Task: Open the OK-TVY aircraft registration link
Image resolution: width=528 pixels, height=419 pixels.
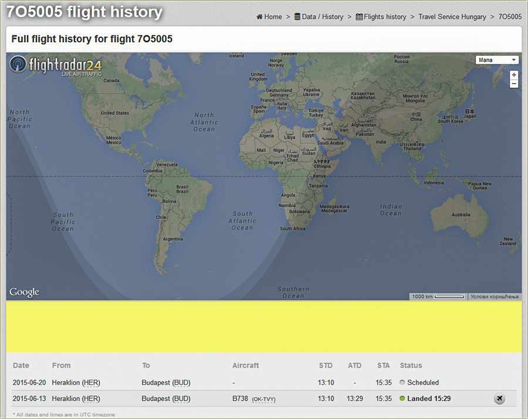Action: click(x=263, y=400)
